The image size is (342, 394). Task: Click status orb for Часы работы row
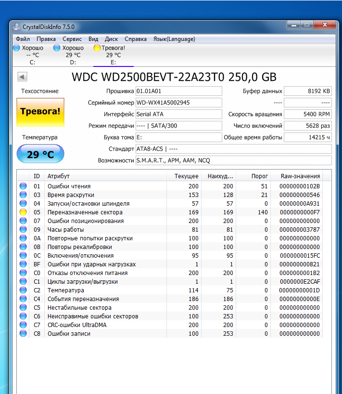pos(23,229)
